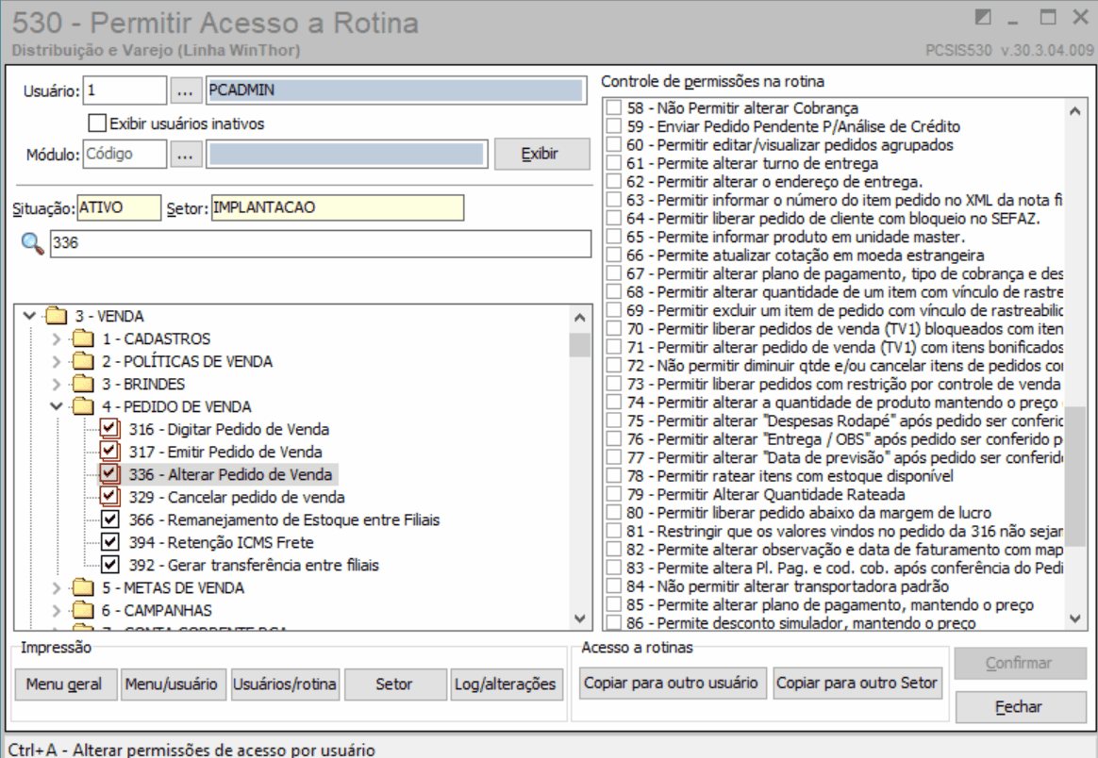Click the Setor print button
This screenshot has height=758, width=1098.
395,684
